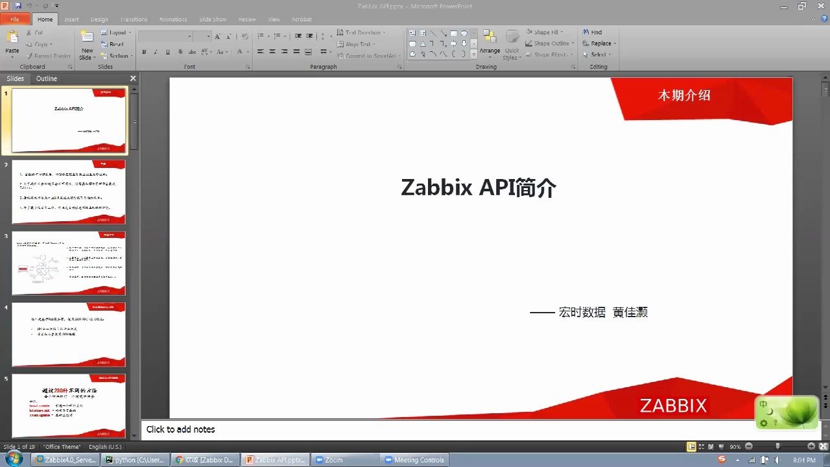Select slide 3 thumbnail
This screenshot has height=467, width=830.
(69, 263)
